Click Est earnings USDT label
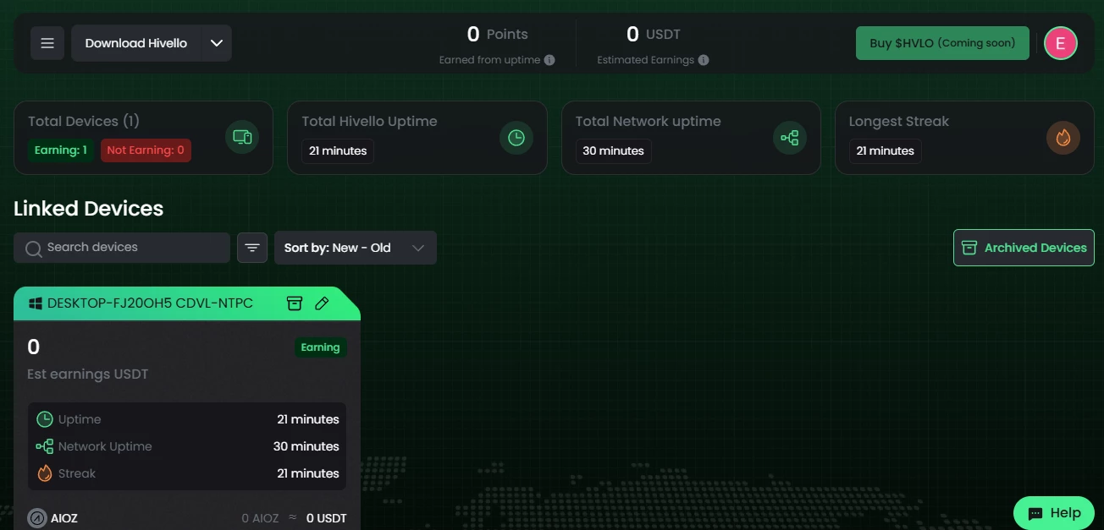The image size is (1104, 530). pos(88,374)
